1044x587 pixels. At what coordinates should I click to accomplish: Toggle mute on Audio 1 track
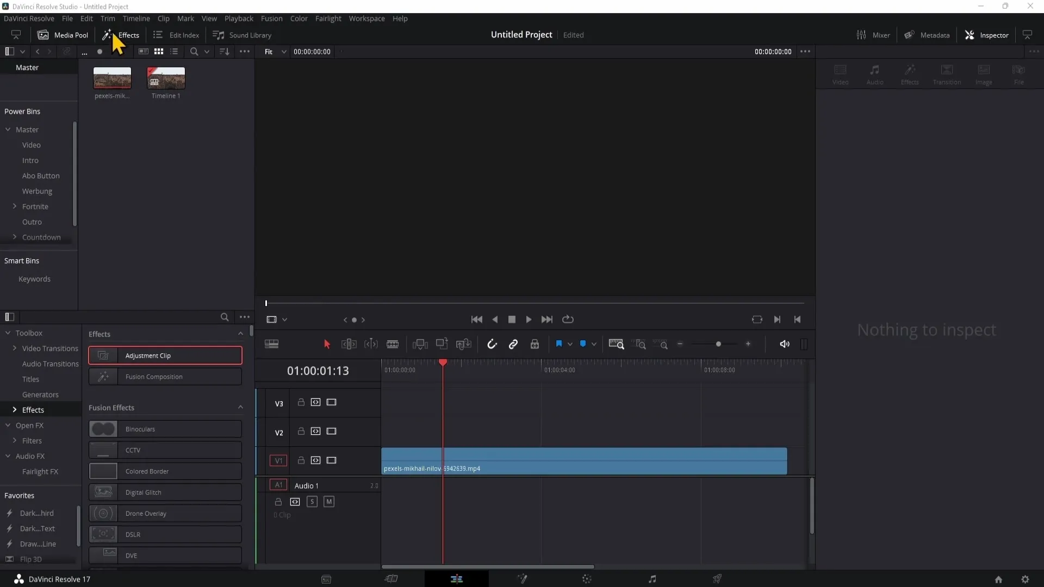click(329, 502)
